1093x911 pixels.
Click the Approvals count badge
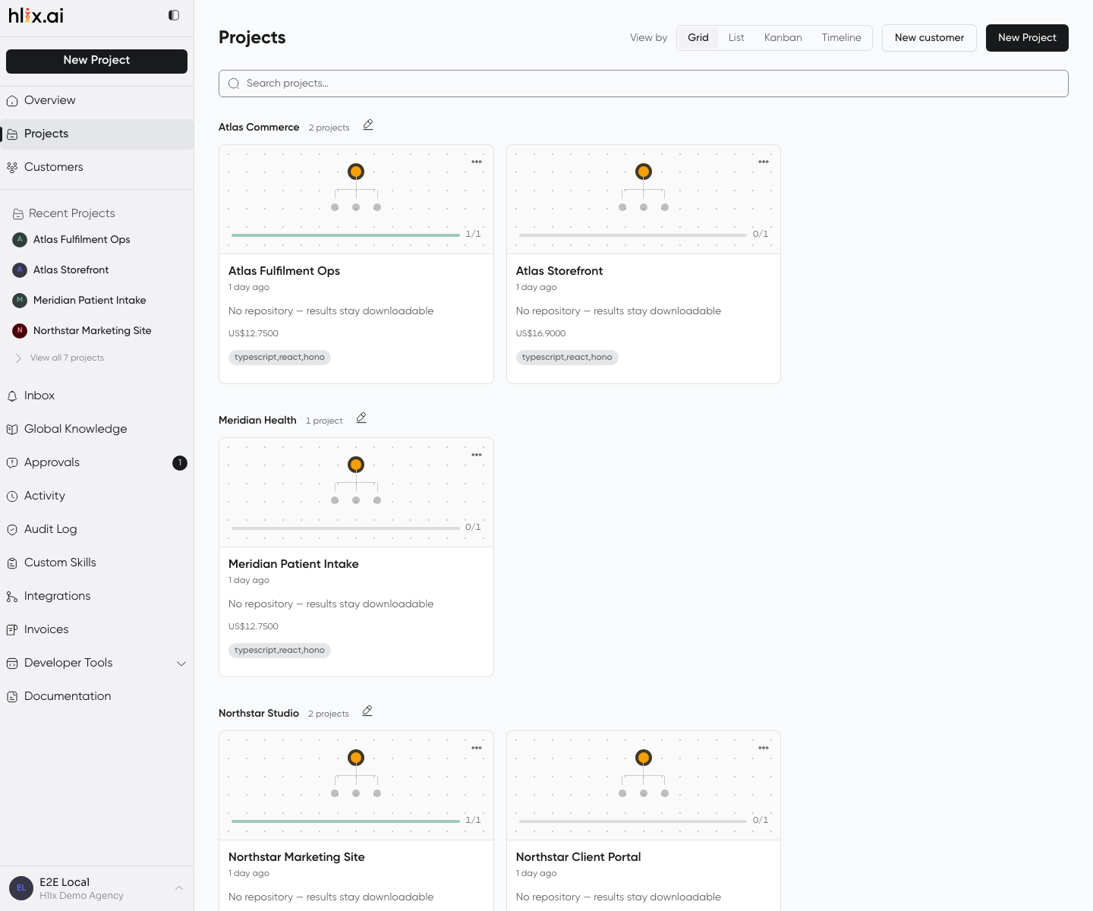coord(180,463)
